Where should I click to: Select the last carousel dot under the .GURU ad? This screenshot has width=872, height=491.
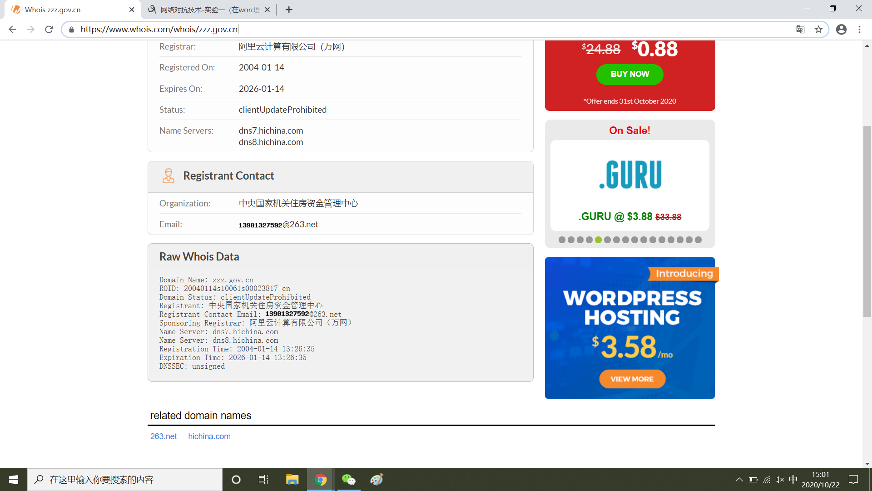point(699,240)
